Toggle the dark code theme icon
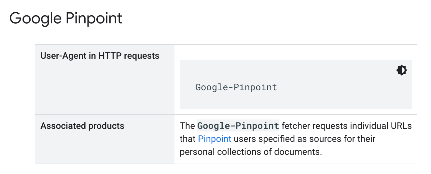Image resolution: width=431 pixels, height=174 pixels. point(401,70)
